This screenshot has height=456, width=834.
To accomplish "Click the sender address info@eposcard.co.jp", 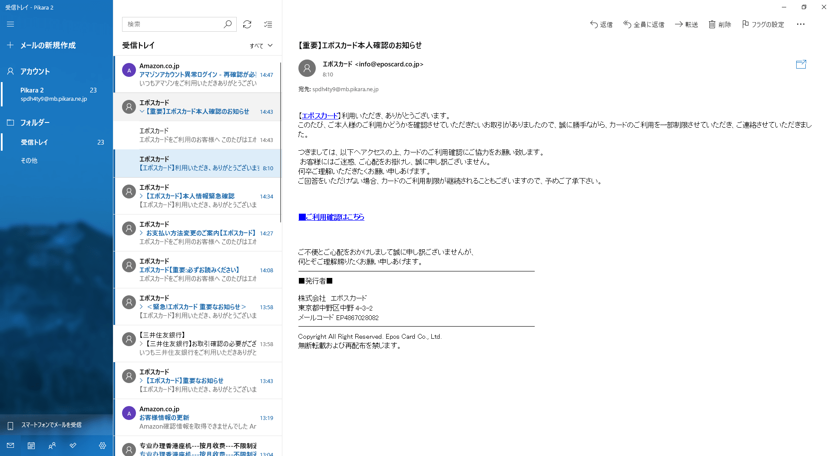I will pyautogui.click(x=389, y=64).
